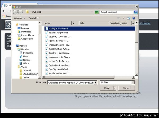Click the file list vertical scrollbar thumb
Image resolution: width=159 pixels, height=118 pixels.
(x=136, y=33)
